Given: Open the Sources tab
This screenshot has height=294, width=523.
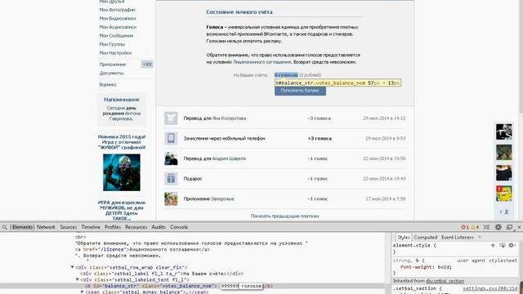Looking at the screenshot, I should point(69,227).
